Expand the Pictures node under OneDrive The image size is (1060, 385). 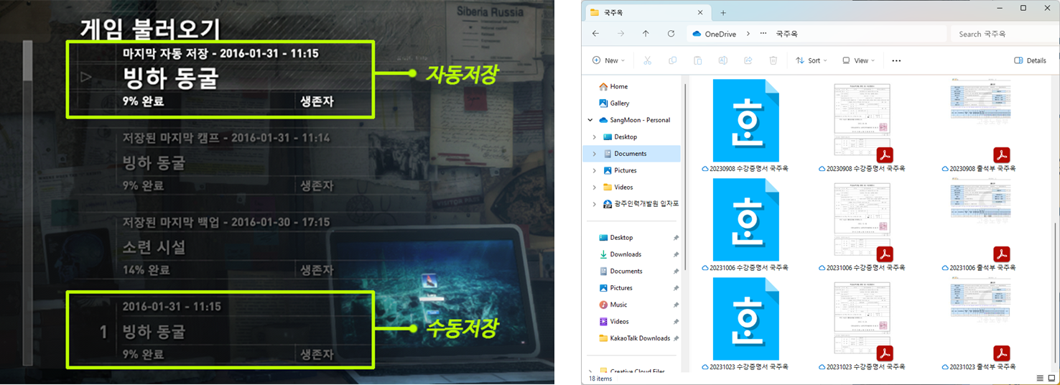click(x=594, y=170)
